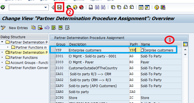
Task: Click the ParPr field containing YSP
Action: tap(135, 50)
